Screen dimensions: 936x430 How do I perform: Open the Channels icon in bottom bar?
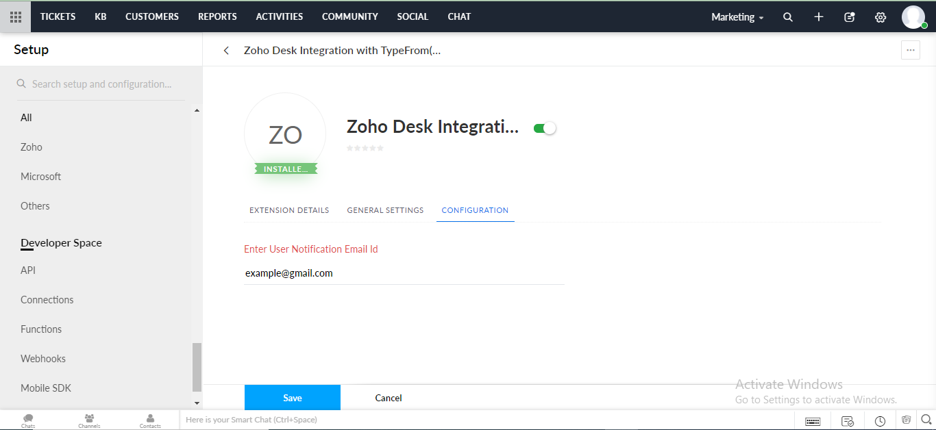(x=89, y=420)
